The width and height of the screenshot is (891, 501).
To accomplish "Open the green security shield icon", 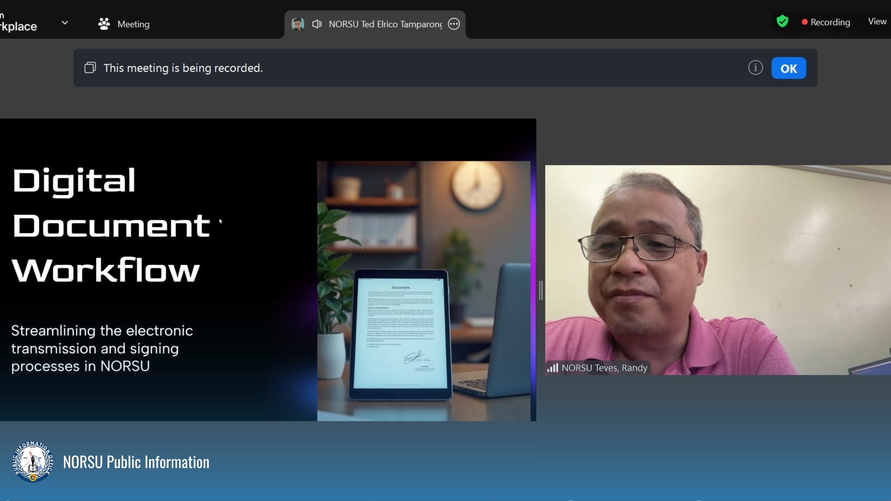I will click(x=782, y=21).
